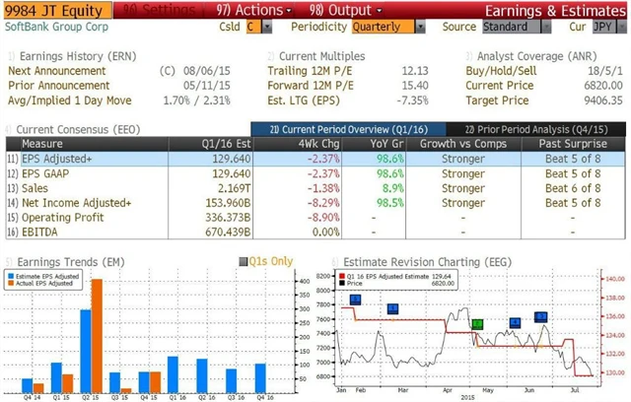Click the green marker on revision chart
Image resolution: width=631 pixels, height=402 pixels.
[477, 323]
